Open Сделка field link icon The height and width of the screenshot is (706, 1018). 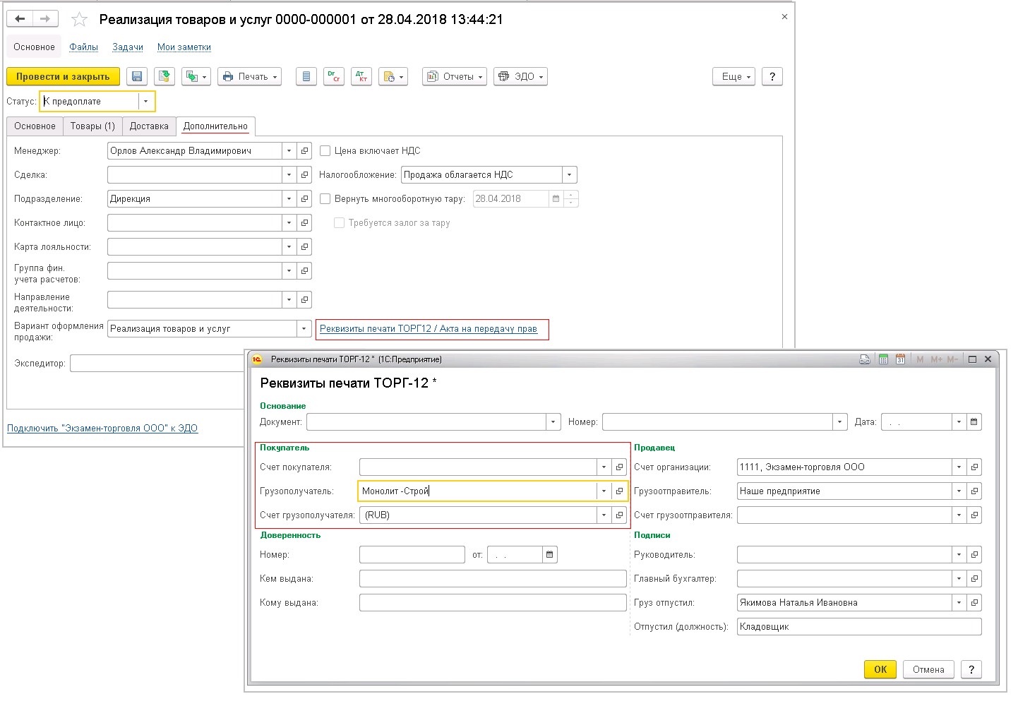click(304, 174)
